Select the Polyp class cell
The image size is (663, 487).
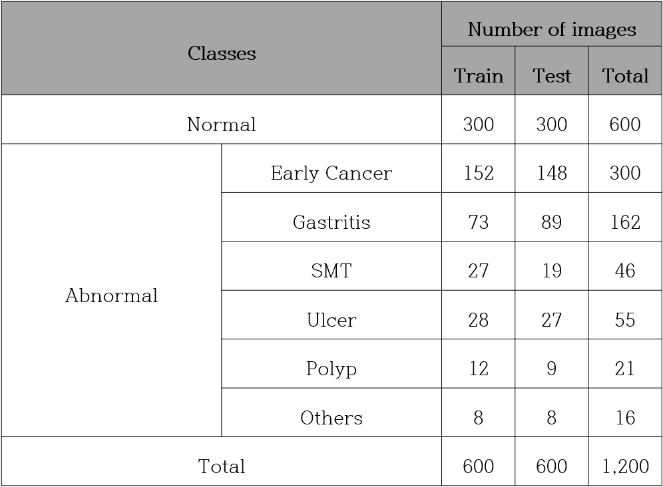click(331, 363)
